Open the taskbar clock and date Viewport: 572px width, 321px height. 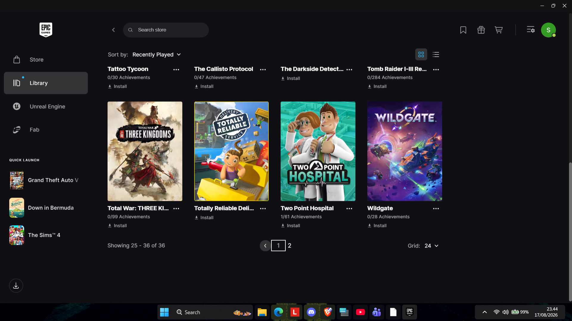[546, 312]
